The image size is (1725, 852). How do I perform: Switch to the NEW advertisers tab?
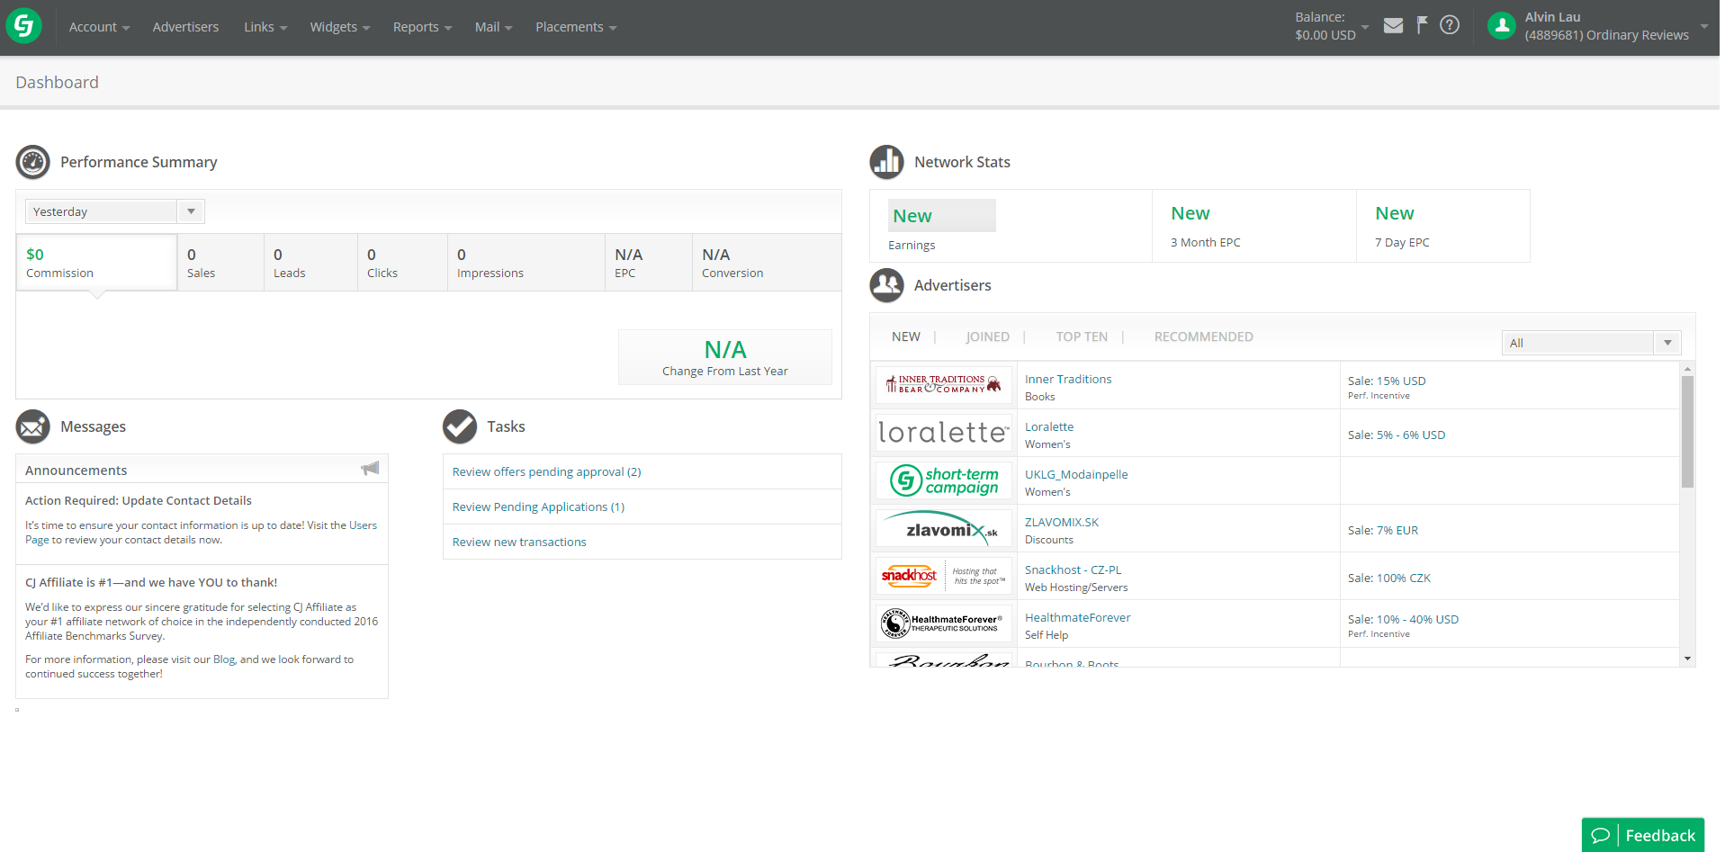tap(906, 336)
